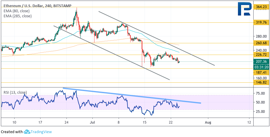
Task: Click the 260.68 price level label
Action: [x=261, y=43]
